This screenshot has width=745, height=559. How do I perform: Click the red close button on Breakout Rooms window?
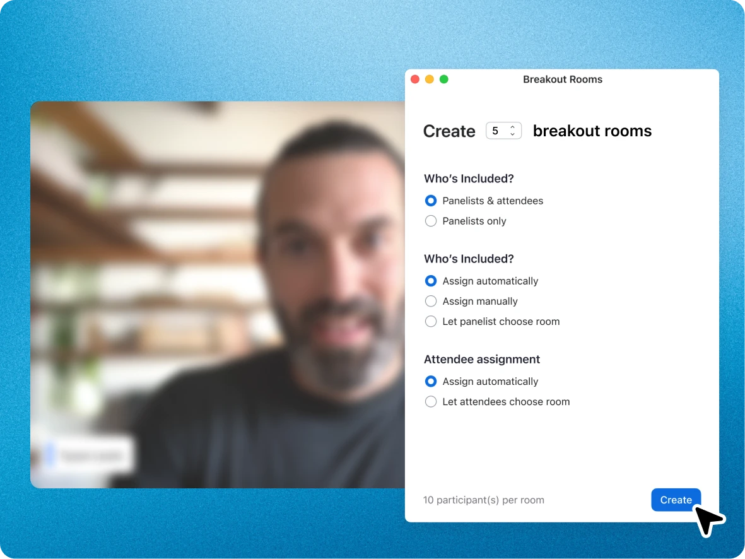tap(415, 79)
